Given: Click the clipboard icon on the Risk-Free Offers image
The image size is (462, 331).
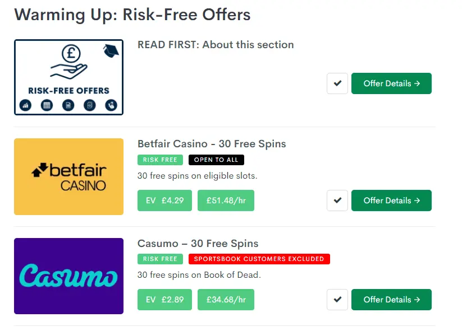Looking at the screenshot, I should point(90,105).
